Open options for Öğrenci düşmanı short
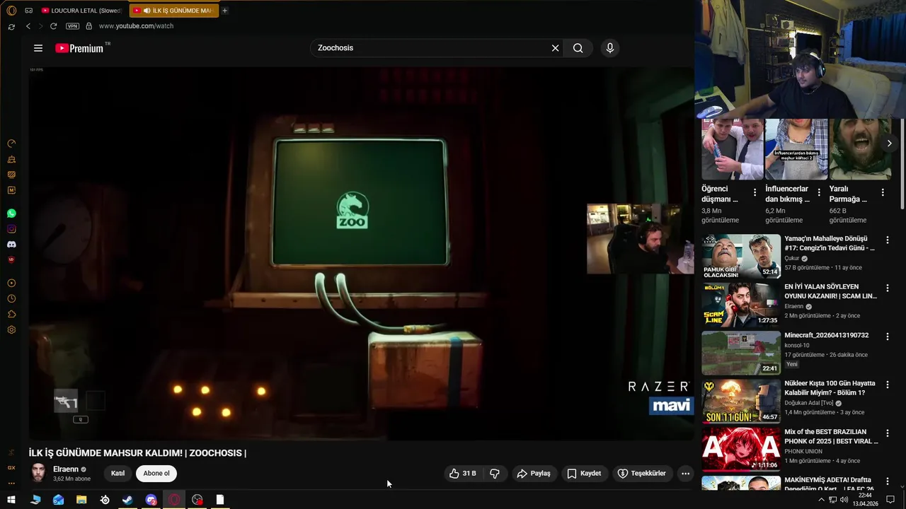The height and width of the screenshot is (509, 906). click(755, 192)
